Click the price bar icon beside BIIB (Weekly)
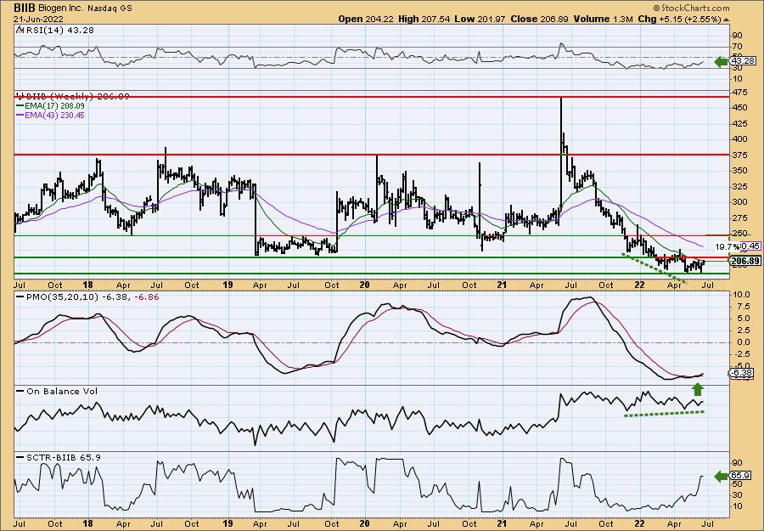This screenshot has height=531, width=764. coord(20,97)
